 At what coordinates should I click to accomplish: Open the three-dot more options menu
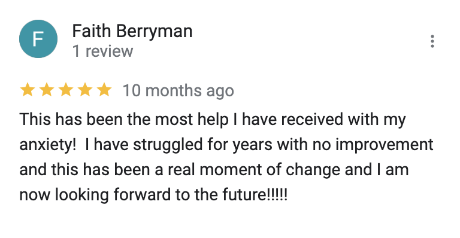pyautogui.click(x=432, y=41)
